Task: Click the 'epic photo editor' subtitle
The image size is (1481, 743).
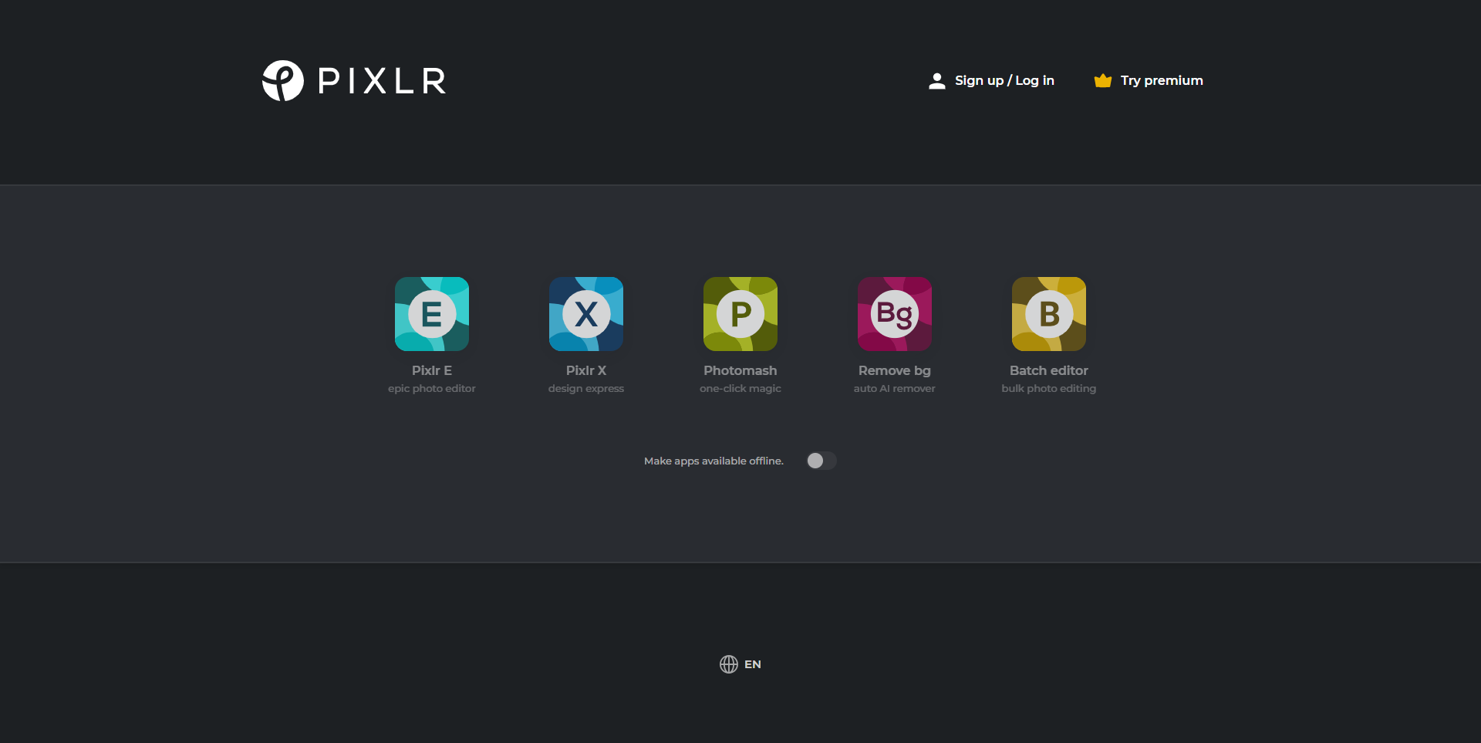Action: pyautogui.click(x=432, y=388)
